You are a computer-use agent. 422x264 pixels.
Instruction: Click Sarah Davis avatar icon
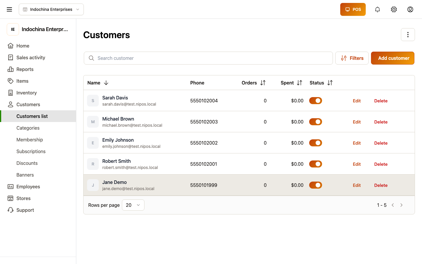pos(93,101)
